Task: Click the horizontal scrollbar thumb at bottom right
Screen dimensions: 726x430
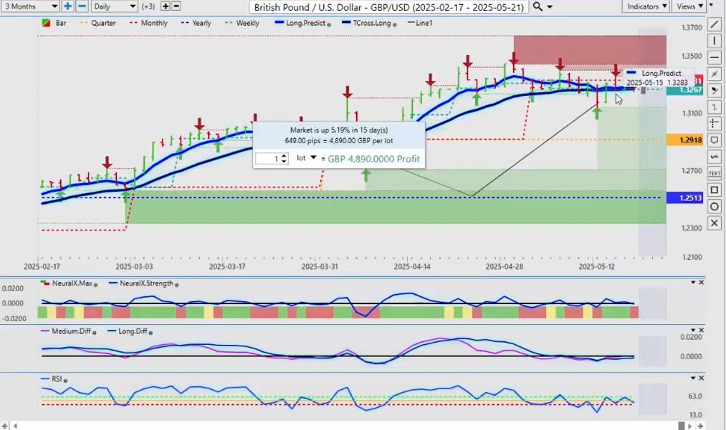Action: click(x=681, y=426)
